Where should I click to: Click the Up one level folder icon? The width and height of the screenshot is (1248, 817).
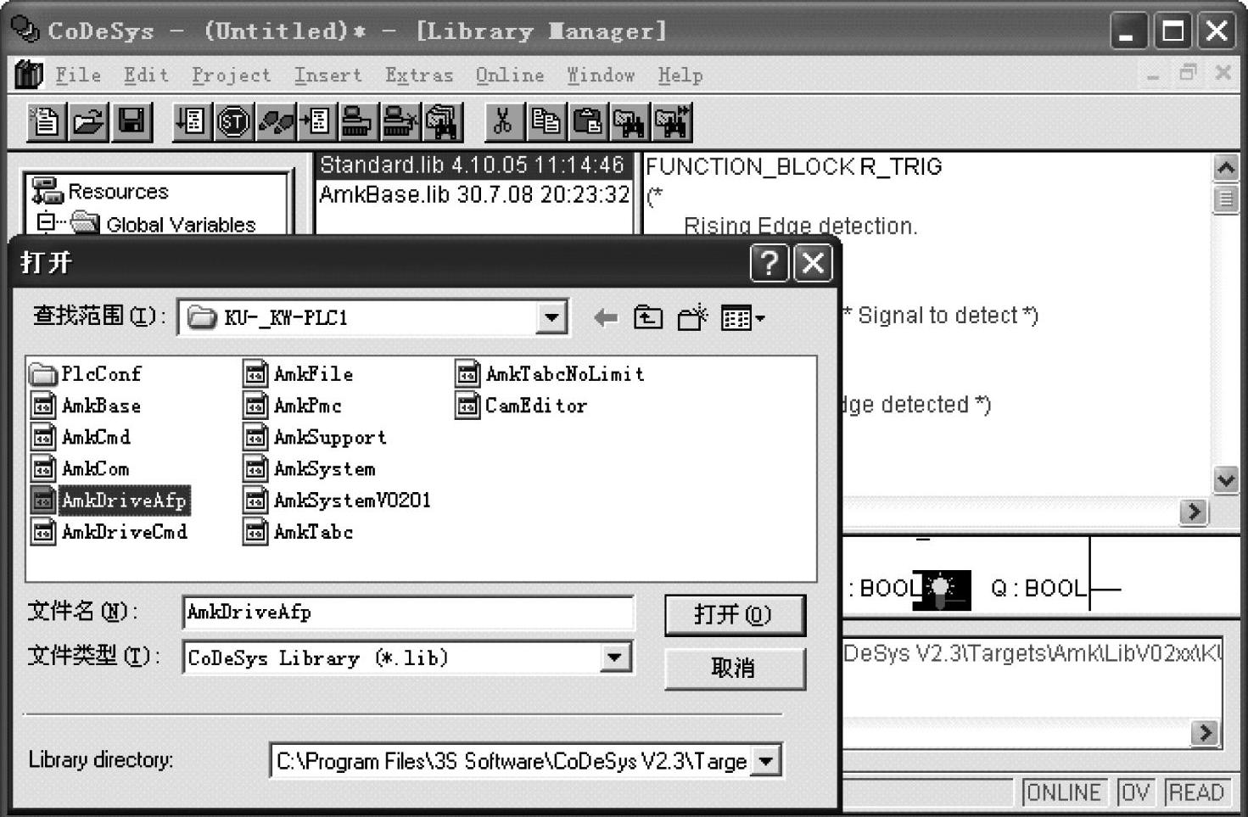click(648, 318)
